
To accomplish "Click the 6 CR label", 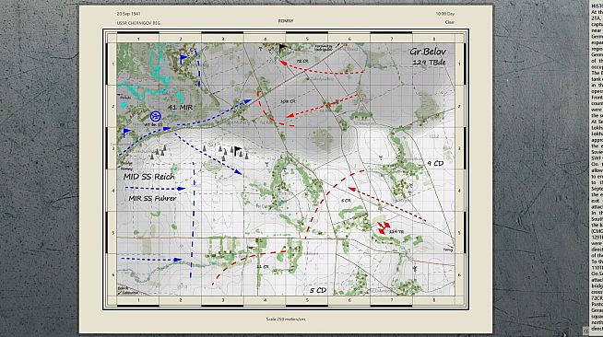I will (x=346, y=201).
